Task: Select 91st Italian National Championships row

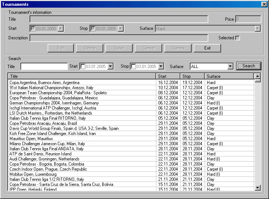Action: [x=131, y=88]
